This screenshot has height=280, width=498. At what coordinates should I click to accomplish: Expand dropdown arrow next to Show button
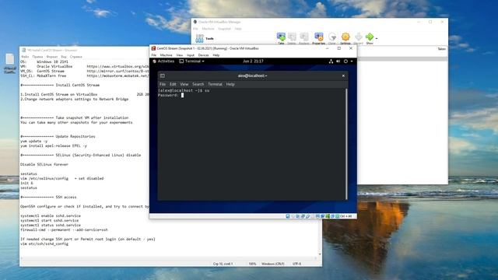pos(377,38)
